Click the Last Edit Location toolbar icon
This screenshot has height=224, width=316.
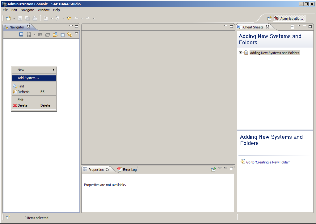tap(69, 18)
